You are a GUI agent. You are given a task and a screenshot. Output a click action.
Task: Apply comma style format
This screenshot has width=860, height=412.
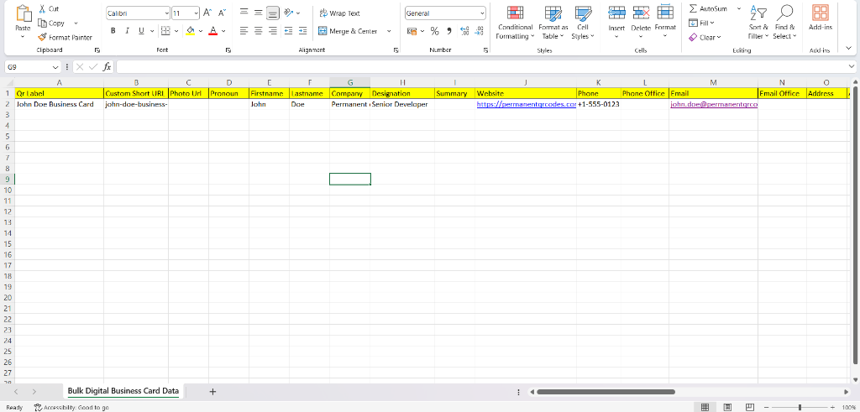click(x=449, y=31)
